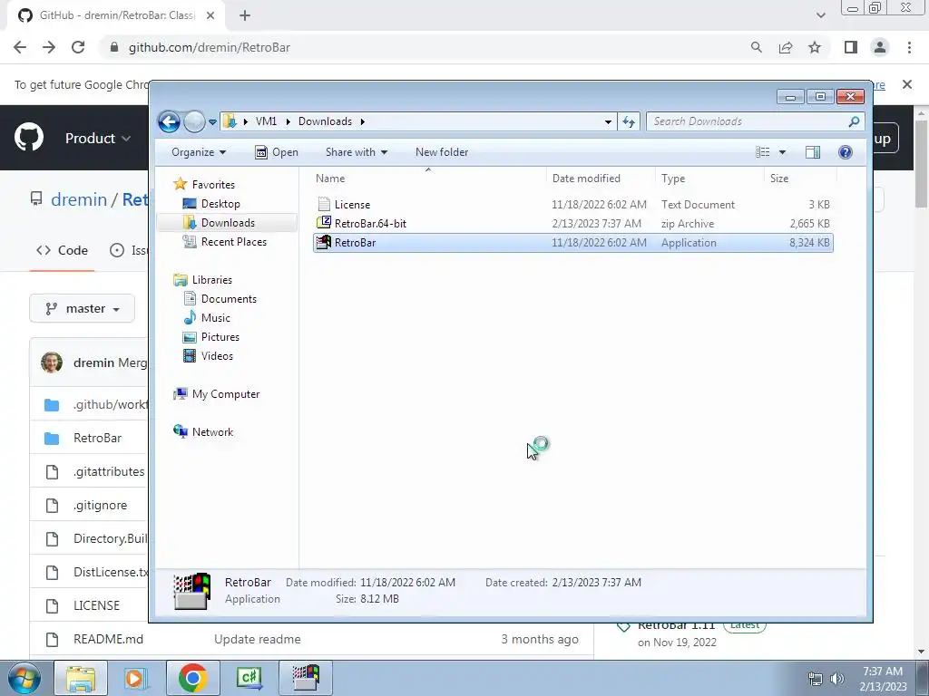Click the Refresh button in Explorer address bar
Screen dimensions: 929x696
629,121
